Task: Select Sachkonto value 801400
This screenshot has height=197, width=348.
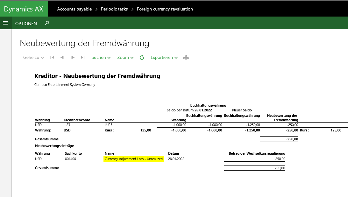Action: [x=70, y=159]
